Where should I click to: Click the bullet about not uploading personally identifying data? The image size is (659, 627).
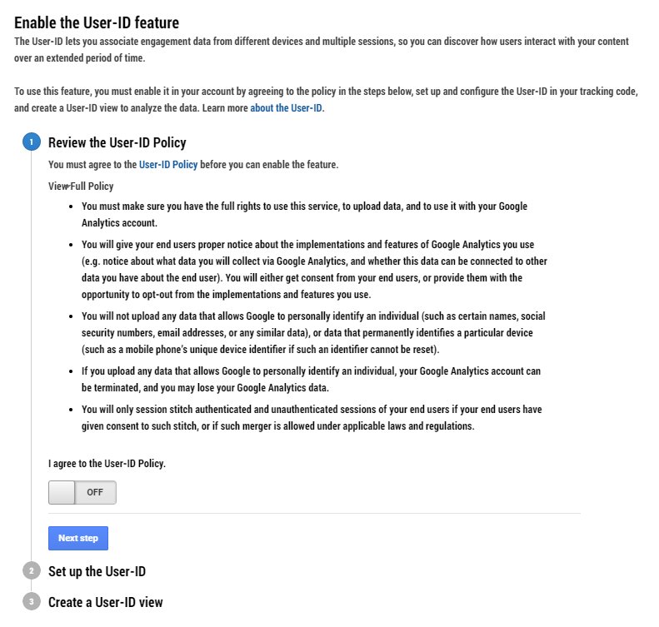313,333
